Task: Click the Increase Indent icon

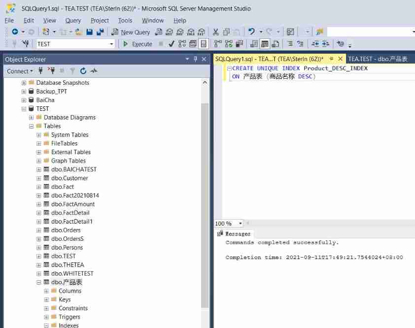Action: [x=325, y=44]
